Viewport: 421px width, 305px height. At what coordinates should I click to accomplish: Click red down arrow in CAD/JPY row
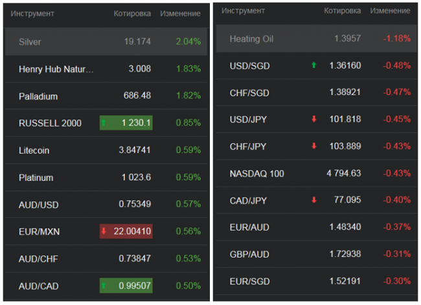pos(314,200)
